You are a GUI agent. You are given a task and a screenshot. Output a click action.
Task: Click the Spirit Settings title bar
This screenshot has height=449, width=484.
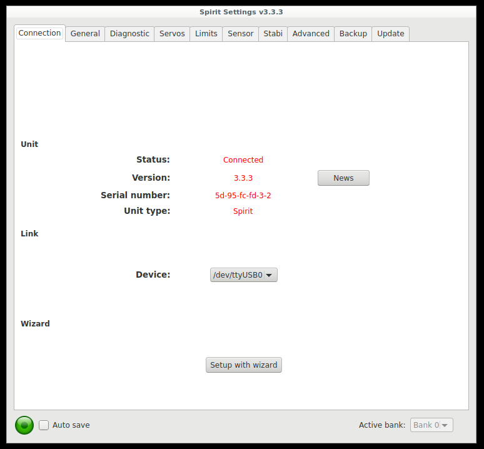(x=241, y=12)
